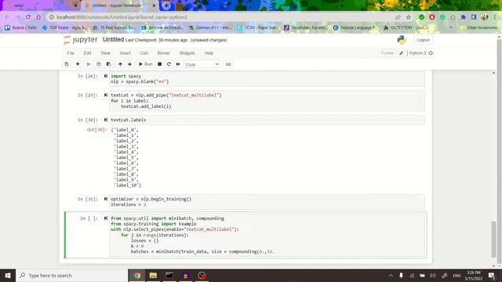
Task: Run cell In [28] with its run icon
Action: 106,76
